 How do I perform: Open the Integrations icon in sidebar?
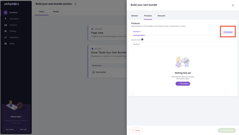point(6,37)
